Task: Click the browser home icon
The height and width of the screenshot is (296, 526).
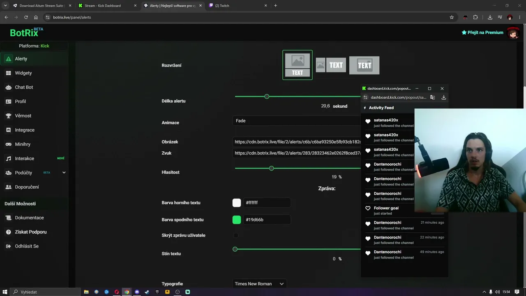Action: coord(36,17)
